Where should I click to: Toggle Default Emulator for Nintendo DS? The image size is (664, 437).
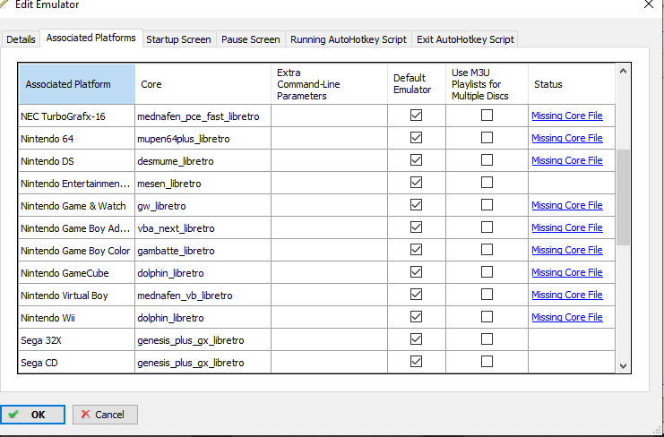click(417, 160)
